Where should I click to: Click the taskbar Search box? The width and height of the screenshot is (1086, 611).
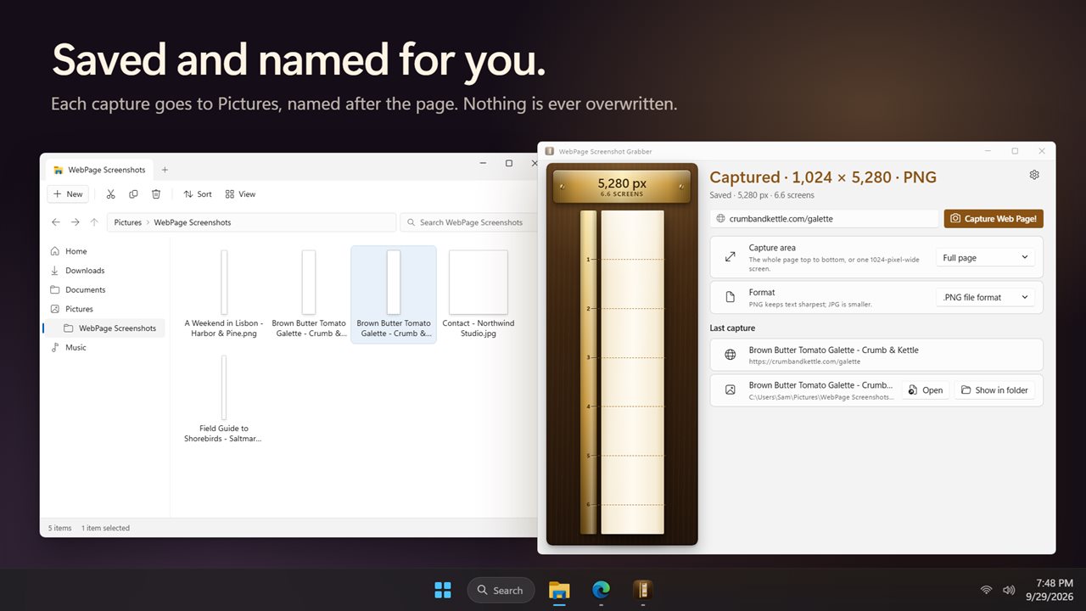(501, 590)
